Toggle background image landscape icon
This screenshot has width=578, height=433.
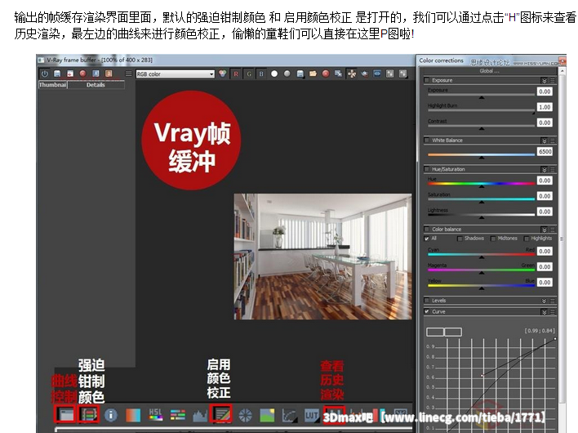click(x=267, y=415)
